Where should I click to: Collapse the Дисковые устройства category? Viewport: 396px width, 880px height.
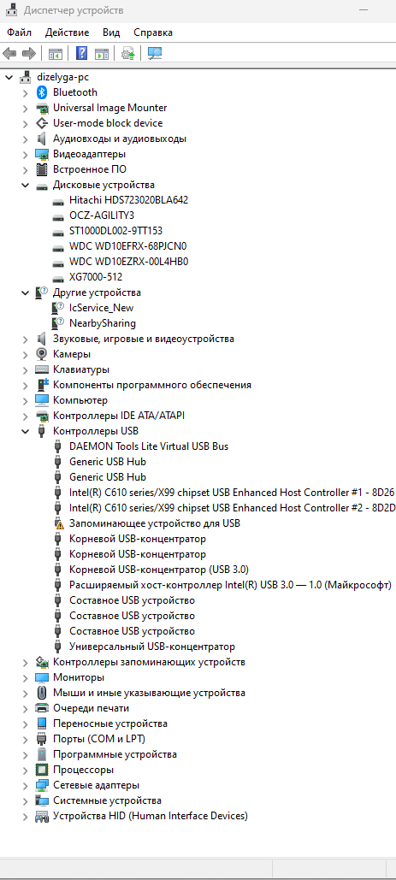26,185
